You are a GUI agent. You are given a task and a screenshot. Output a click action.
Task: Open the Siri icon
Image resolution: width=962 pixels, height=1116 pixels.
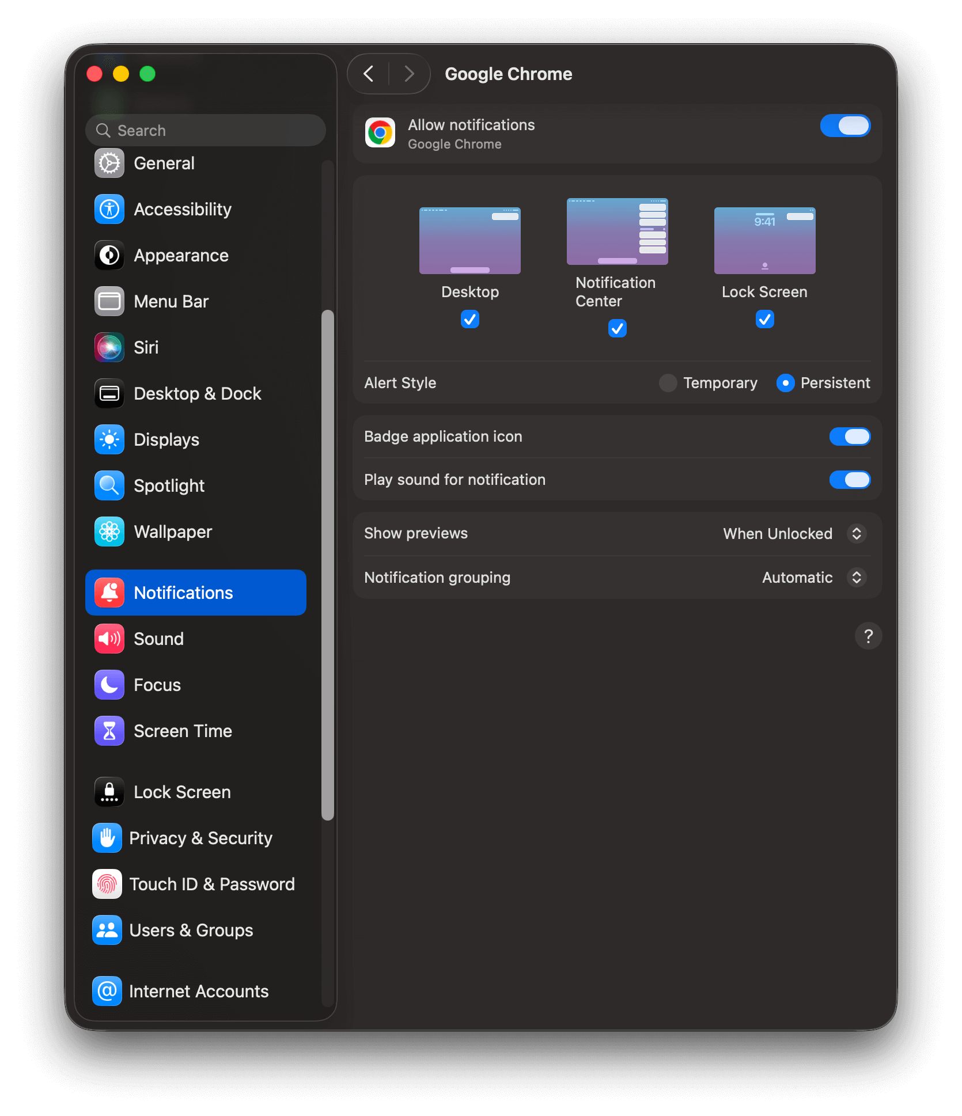click(109, 348)
